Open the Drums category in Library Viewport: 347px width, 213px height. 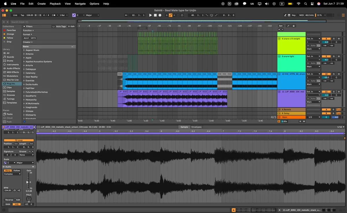(10, 61)
